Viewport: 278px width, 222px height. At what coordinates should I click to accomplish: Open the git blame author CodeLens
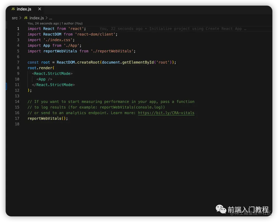coord(55,23)
